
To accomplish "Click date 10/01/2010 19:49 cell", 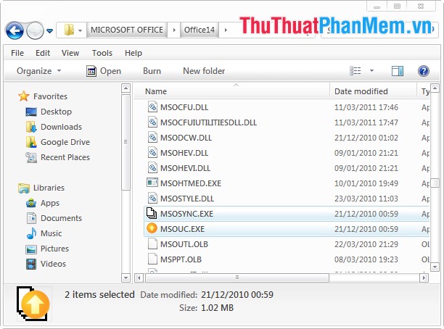I will [366, 183].
